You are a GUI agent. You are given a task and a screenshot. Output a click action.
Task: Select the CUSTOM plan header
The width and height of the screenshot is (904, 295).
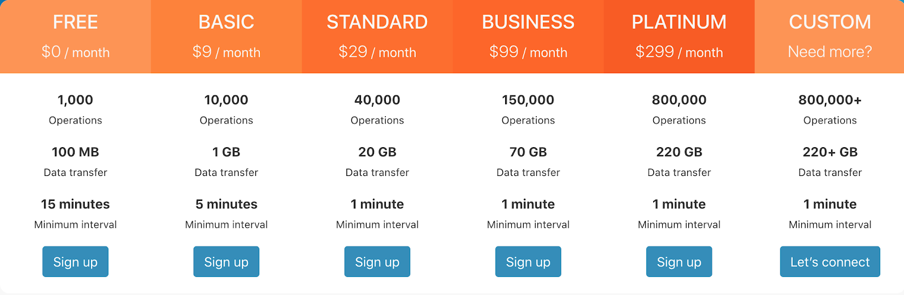[x=829, y=22]
